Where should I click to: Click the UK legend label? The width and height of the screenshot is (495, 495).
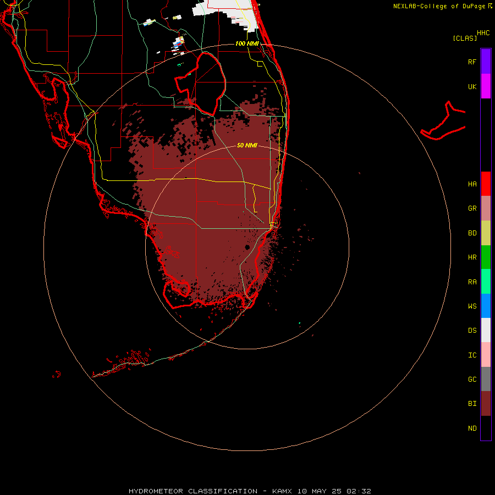(x=472, y=86)
